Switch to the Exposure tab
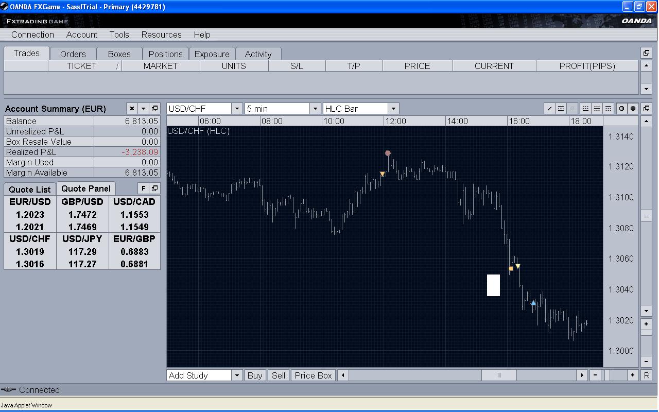The image size is (659, 412). click(212, 54)
